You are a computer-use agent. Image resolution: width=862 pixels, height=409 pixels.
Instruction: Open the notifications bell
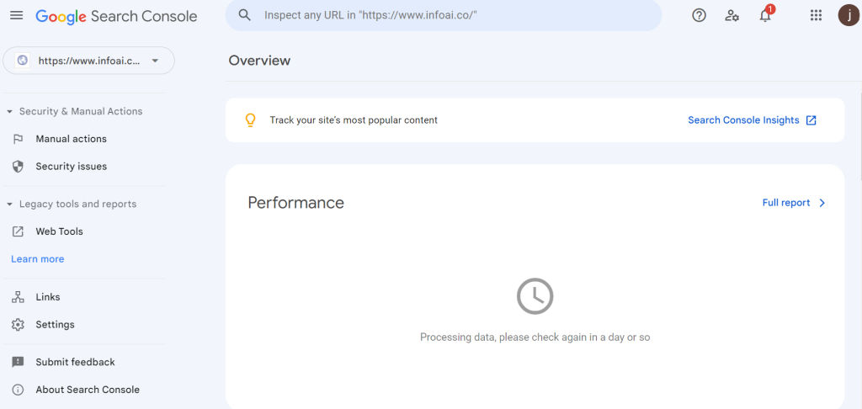765,15
